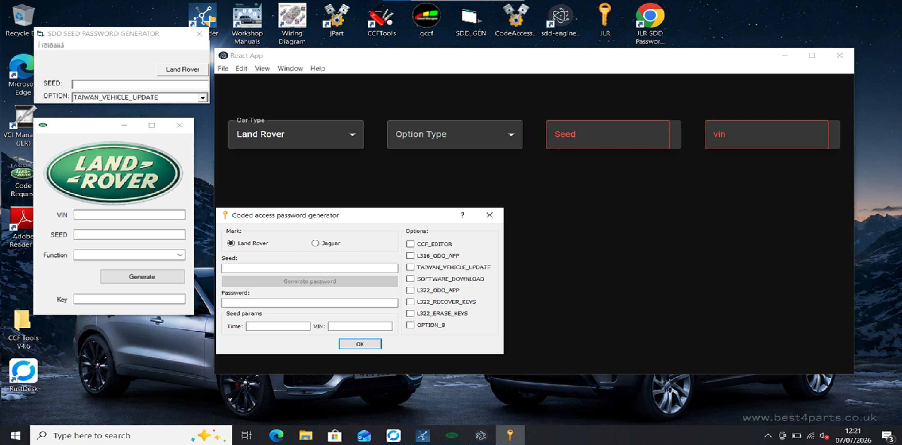Click the SEED field in SDD Seed generator

(x=140, y=84)
